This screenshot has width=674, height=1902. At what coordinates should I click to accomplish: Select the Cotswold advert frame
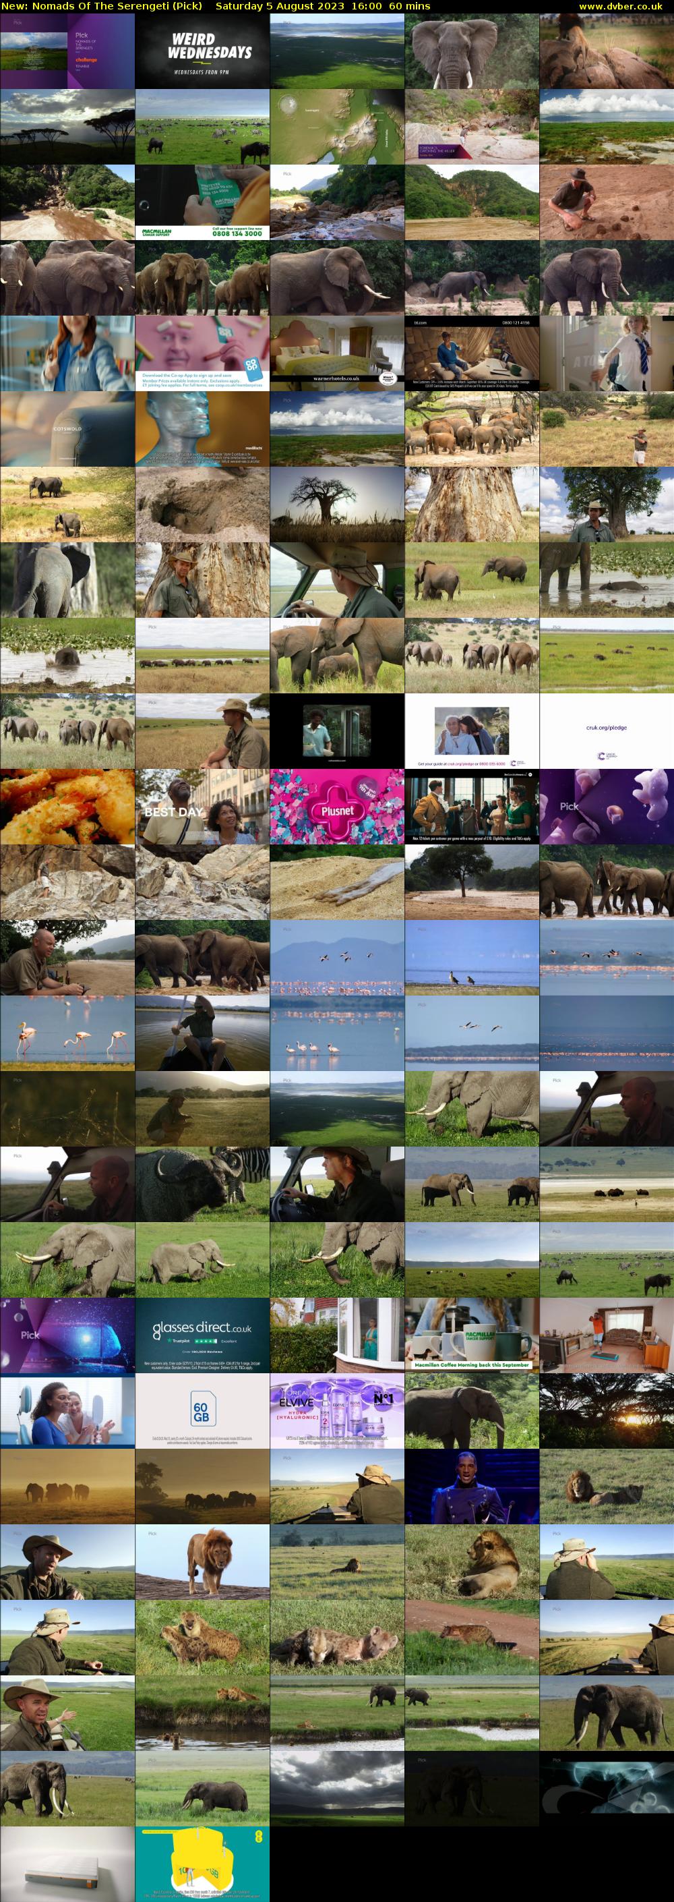click(x=67, y=429)
